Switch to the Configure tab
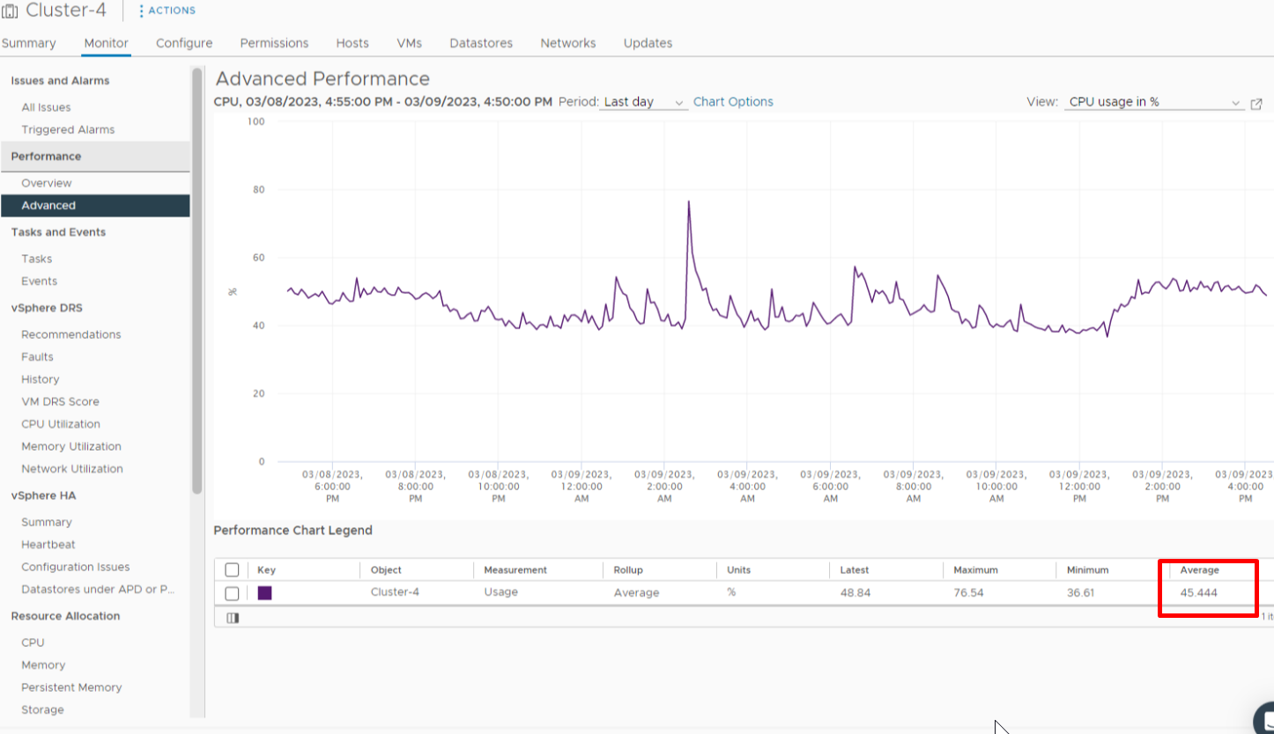This screenshot has height=734, width=1274. [184, 43]
